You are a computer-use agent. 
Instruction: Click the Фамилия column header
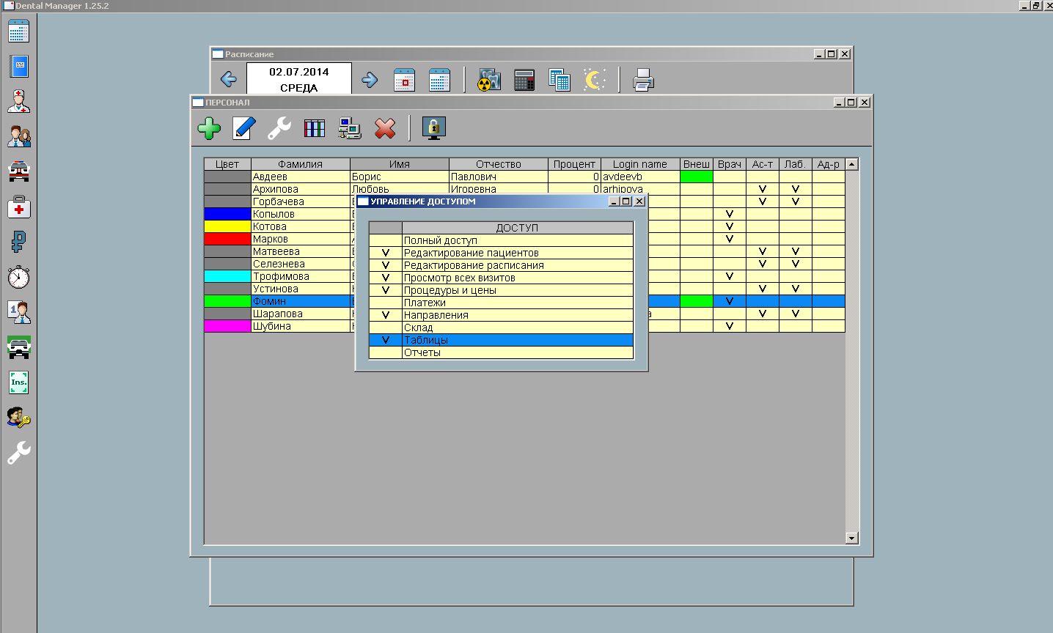(x=300, y=164)
